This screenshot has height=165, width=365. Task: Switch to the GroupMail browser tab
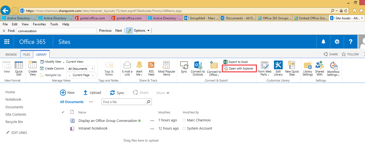tap(201, 18)
